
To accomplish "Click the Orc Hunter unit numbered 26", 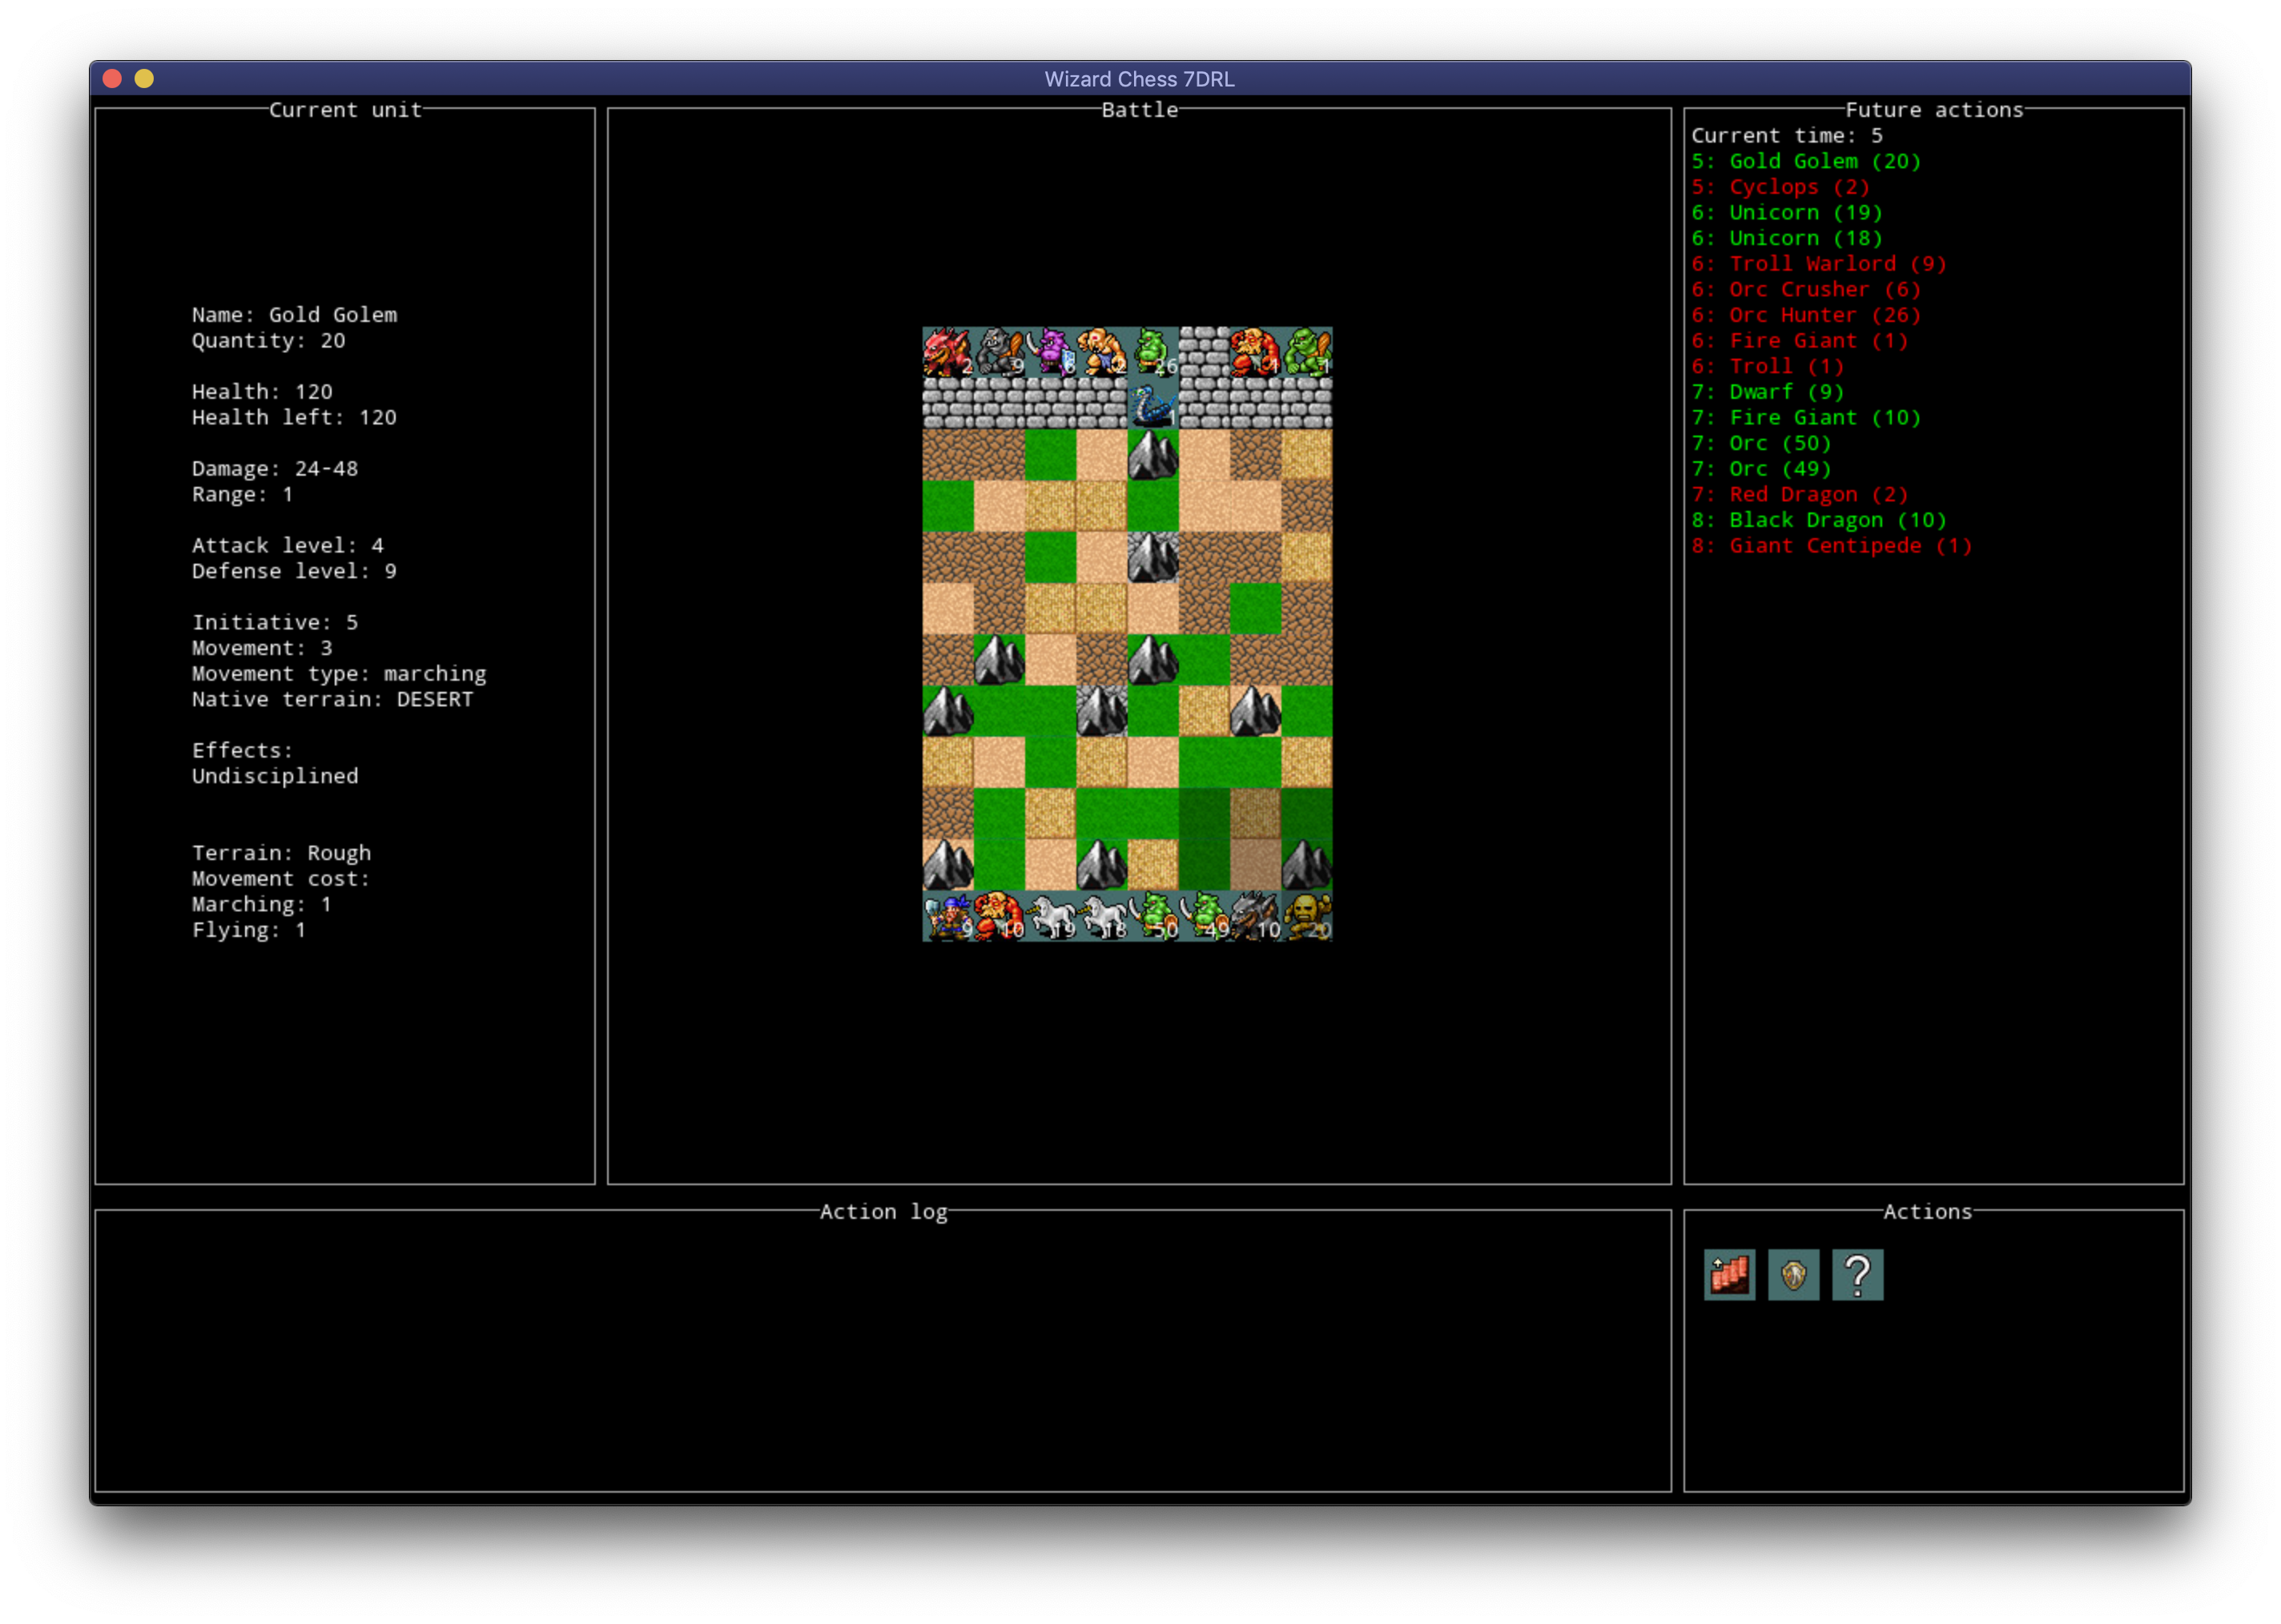I will [x=1153, y=352].
